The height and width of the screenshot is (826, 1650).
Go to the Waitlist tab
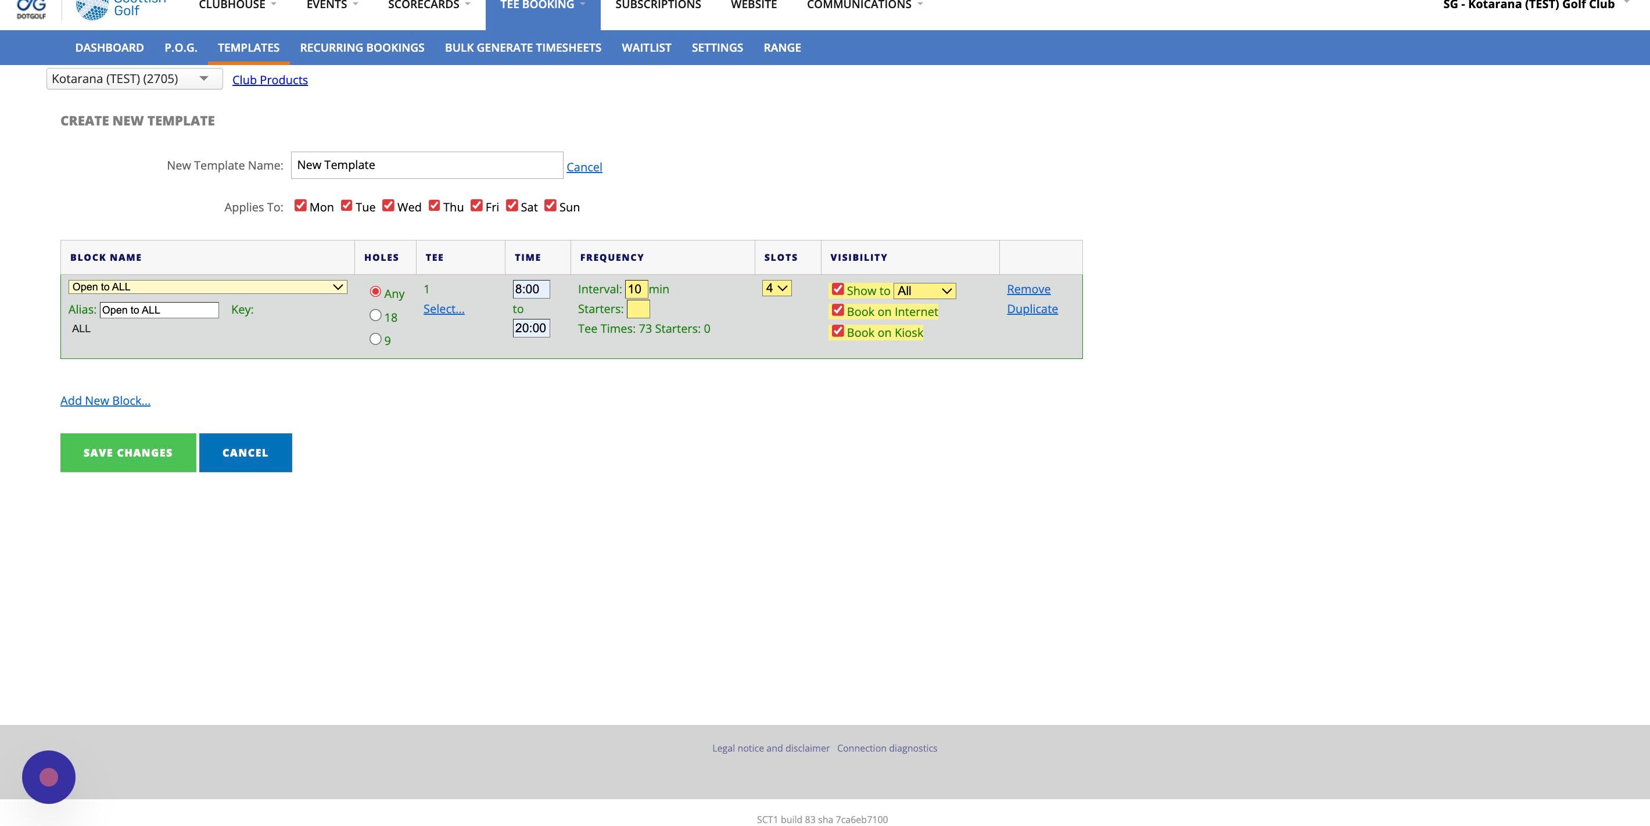(x=645, y=48)
